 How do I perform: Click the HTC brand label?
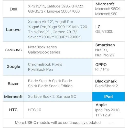(x=13, y=110)
